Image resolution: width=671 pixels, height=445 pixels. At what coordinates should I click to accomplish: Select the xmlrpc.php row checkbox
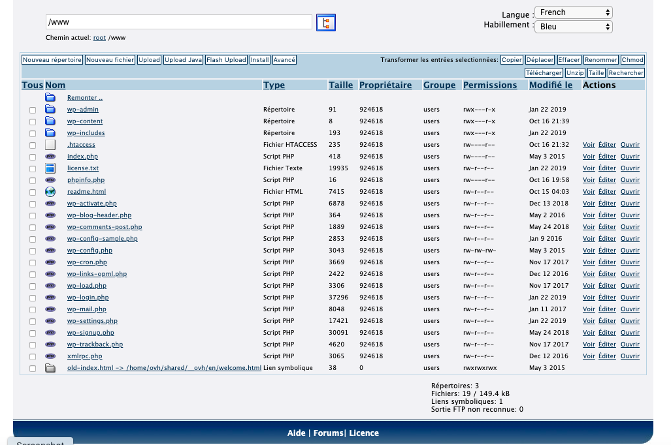coord(33,357)
